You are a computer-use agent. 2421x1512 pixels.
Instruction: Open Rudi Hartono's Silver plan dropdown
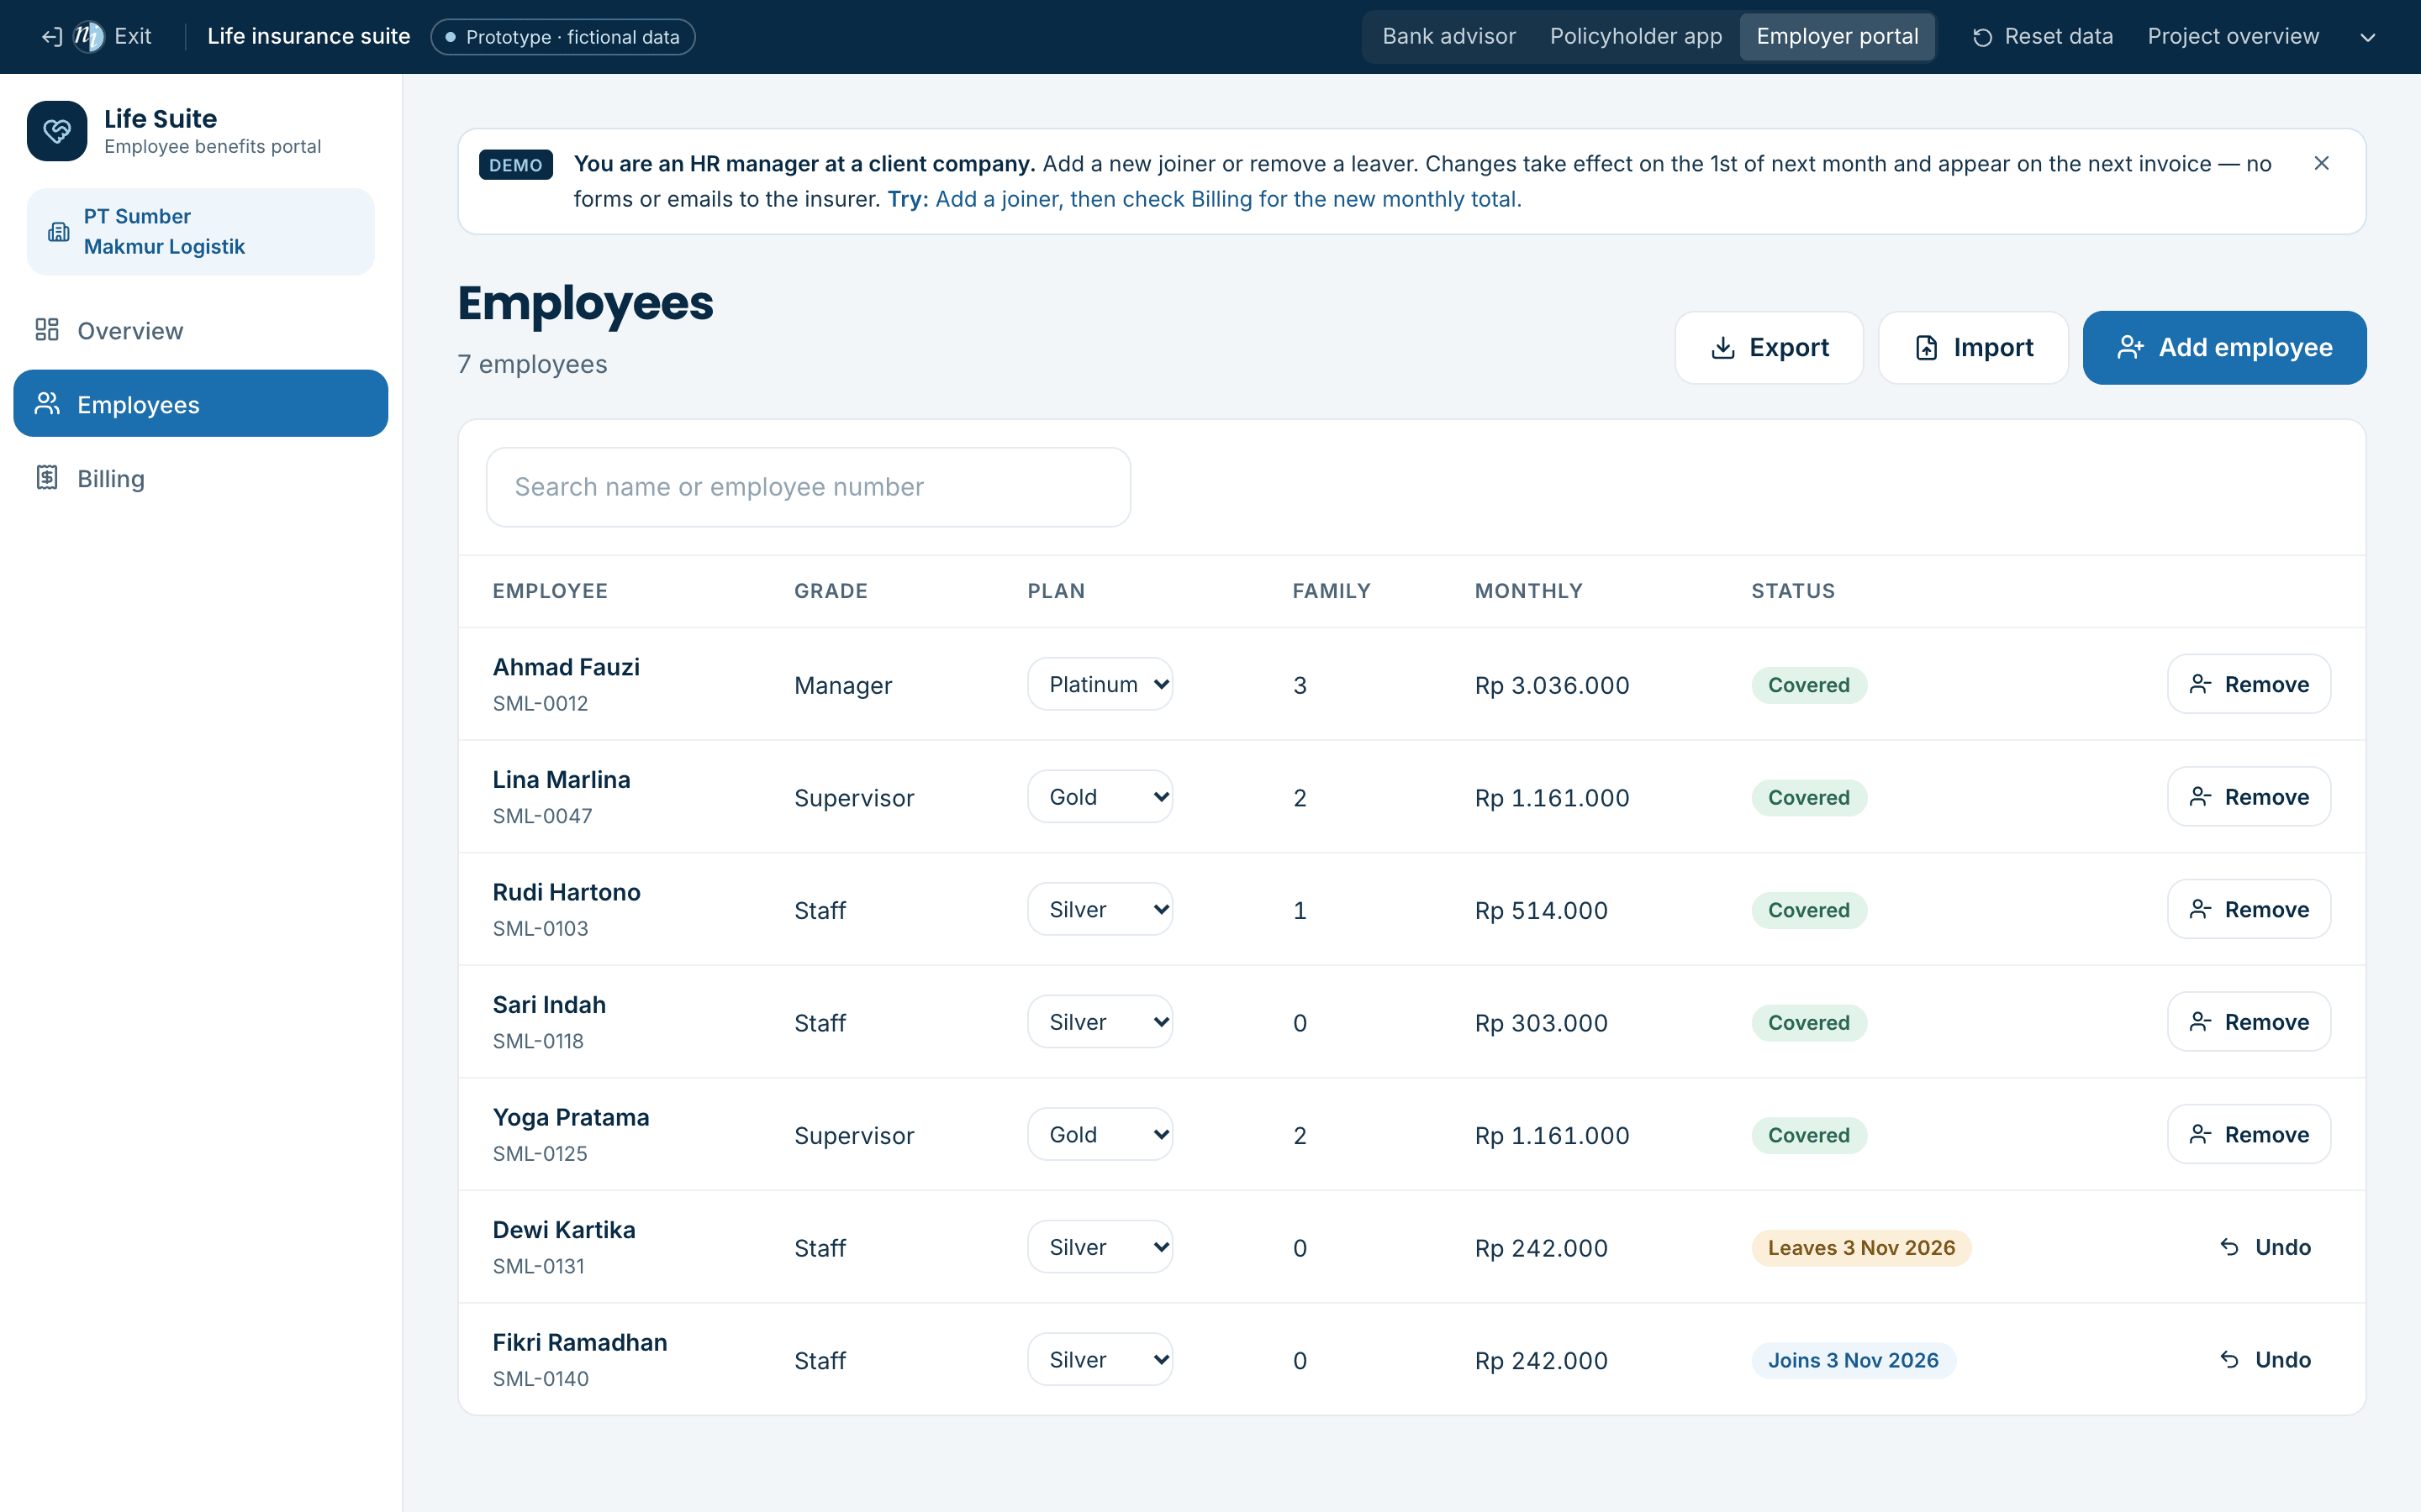(1100, 909)
